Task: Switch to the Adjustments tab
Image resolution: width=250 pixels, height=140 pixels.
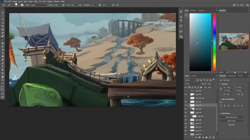Action: 232,76
